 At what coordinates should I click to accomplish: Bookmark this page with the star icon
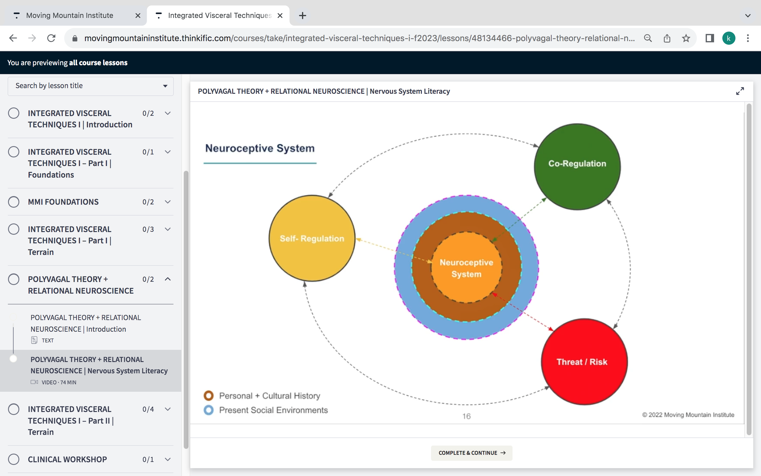coord(686,38)
